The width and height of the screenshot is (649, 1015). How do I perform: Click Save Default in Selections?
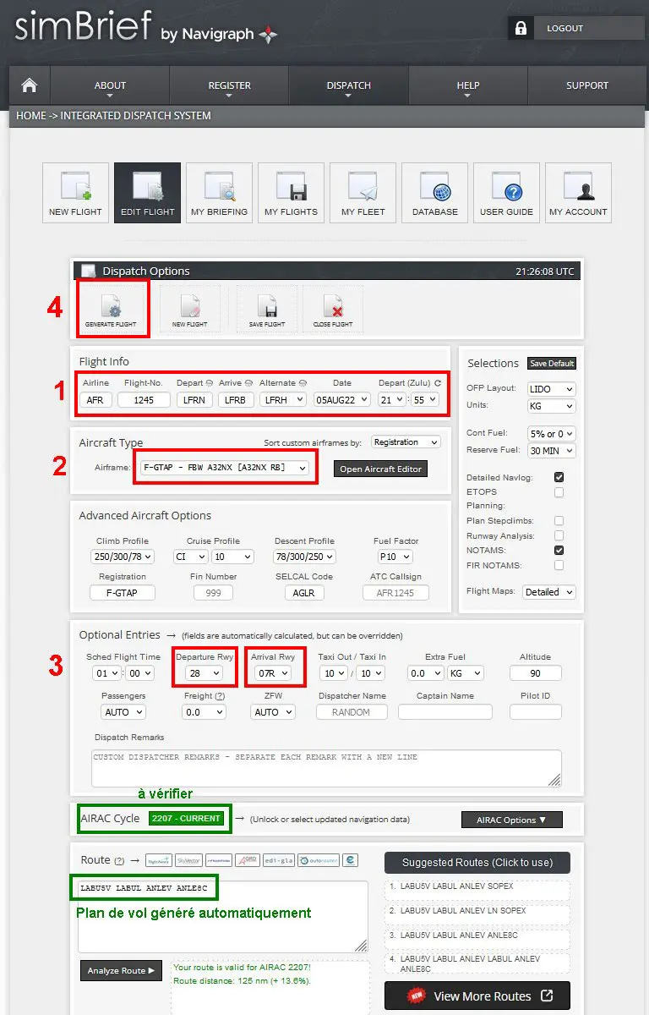[x=552, y=364]
